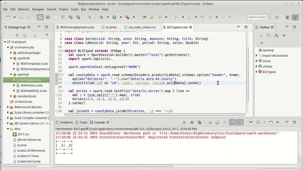
Task: Switch to the Java perspective icon
Action: pyautogui.click(x=287, y=17)
